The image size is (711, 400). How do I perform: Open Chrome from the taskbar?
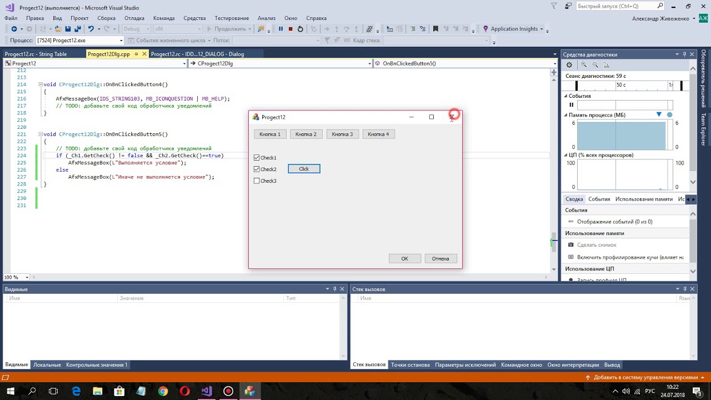click(163, 391)
